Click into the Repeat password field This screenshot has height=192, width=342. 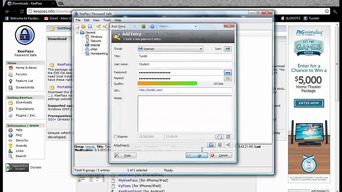[180, 78]
